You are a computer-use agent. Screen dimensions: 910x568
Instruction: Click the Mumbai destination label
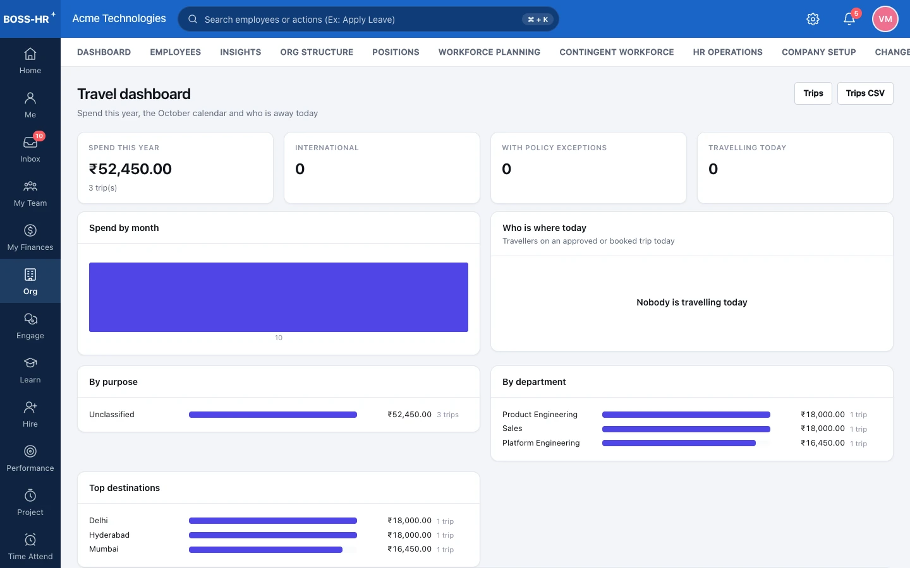pos(104,549)
